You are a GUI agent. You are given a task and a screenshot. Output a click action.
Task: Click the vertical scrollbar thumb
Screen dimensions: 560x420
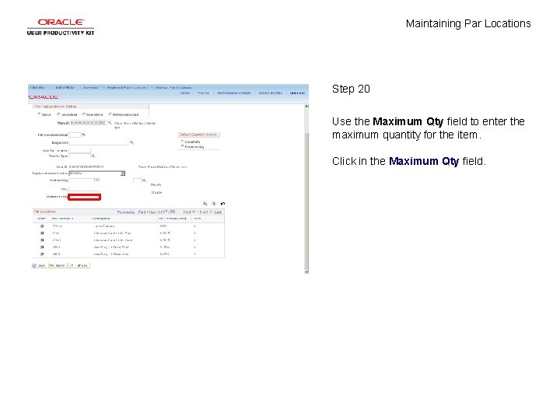click(x=306, y=201)
